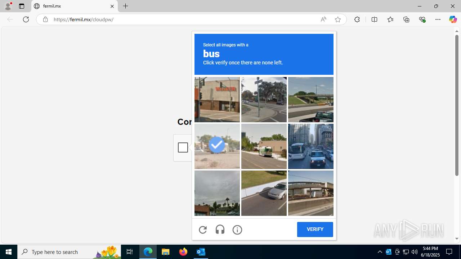Show hidden system tray icons
Image resolution: width=461 pixels, height=259 pixels.
coord(380,252)
